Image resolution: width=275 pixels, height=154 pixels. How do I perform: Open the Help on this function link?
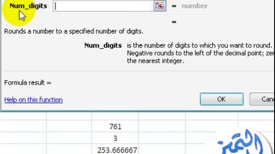coord(34,100)
